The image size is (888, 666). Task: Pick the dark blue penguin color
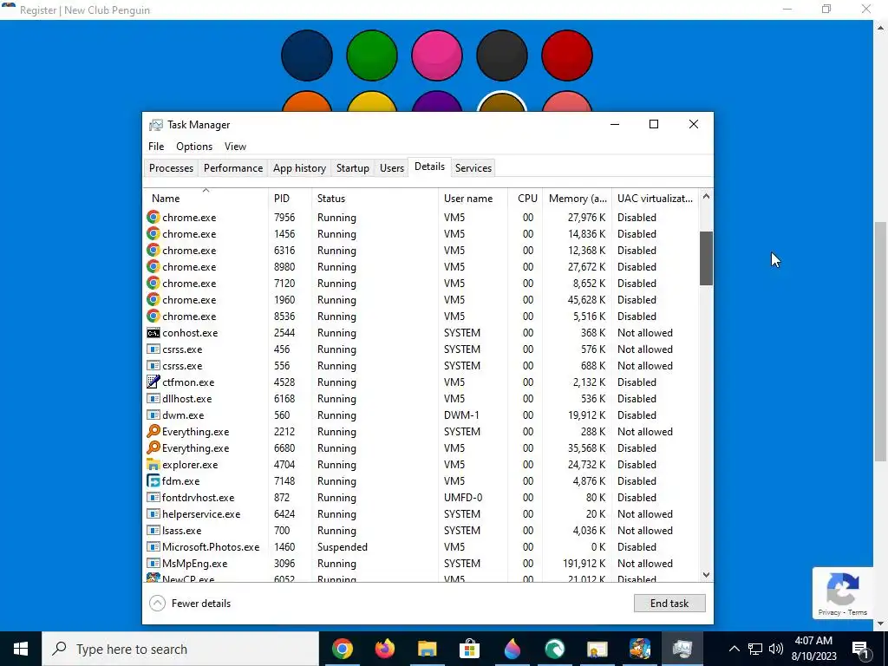[306, 55]
